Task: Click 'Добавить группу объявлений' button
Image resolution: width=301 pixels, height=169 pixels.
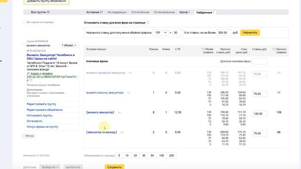Action: [x=46, y=1]
